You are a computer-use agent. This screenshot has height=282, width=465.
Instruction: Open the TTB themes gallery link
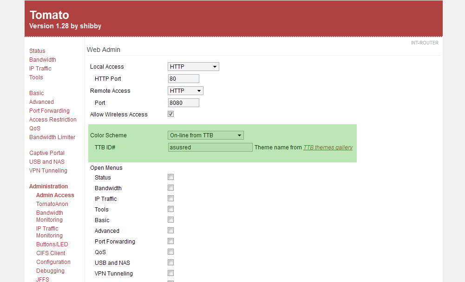(328, 147)
